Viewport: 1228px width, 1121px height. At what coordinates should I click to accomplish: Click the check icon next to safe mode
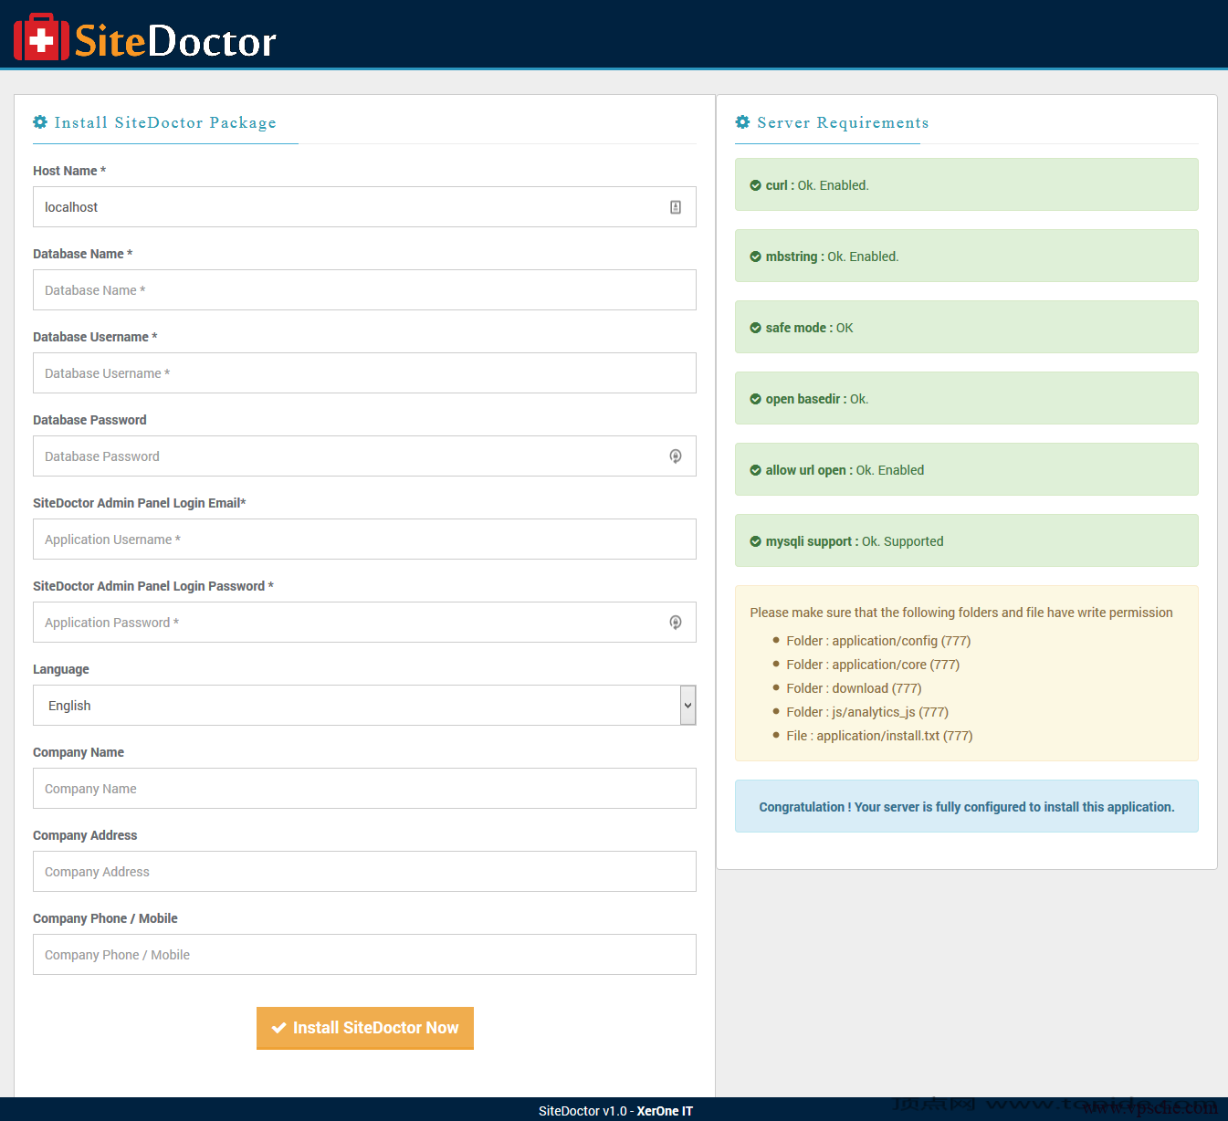click(x=755, y=328)
